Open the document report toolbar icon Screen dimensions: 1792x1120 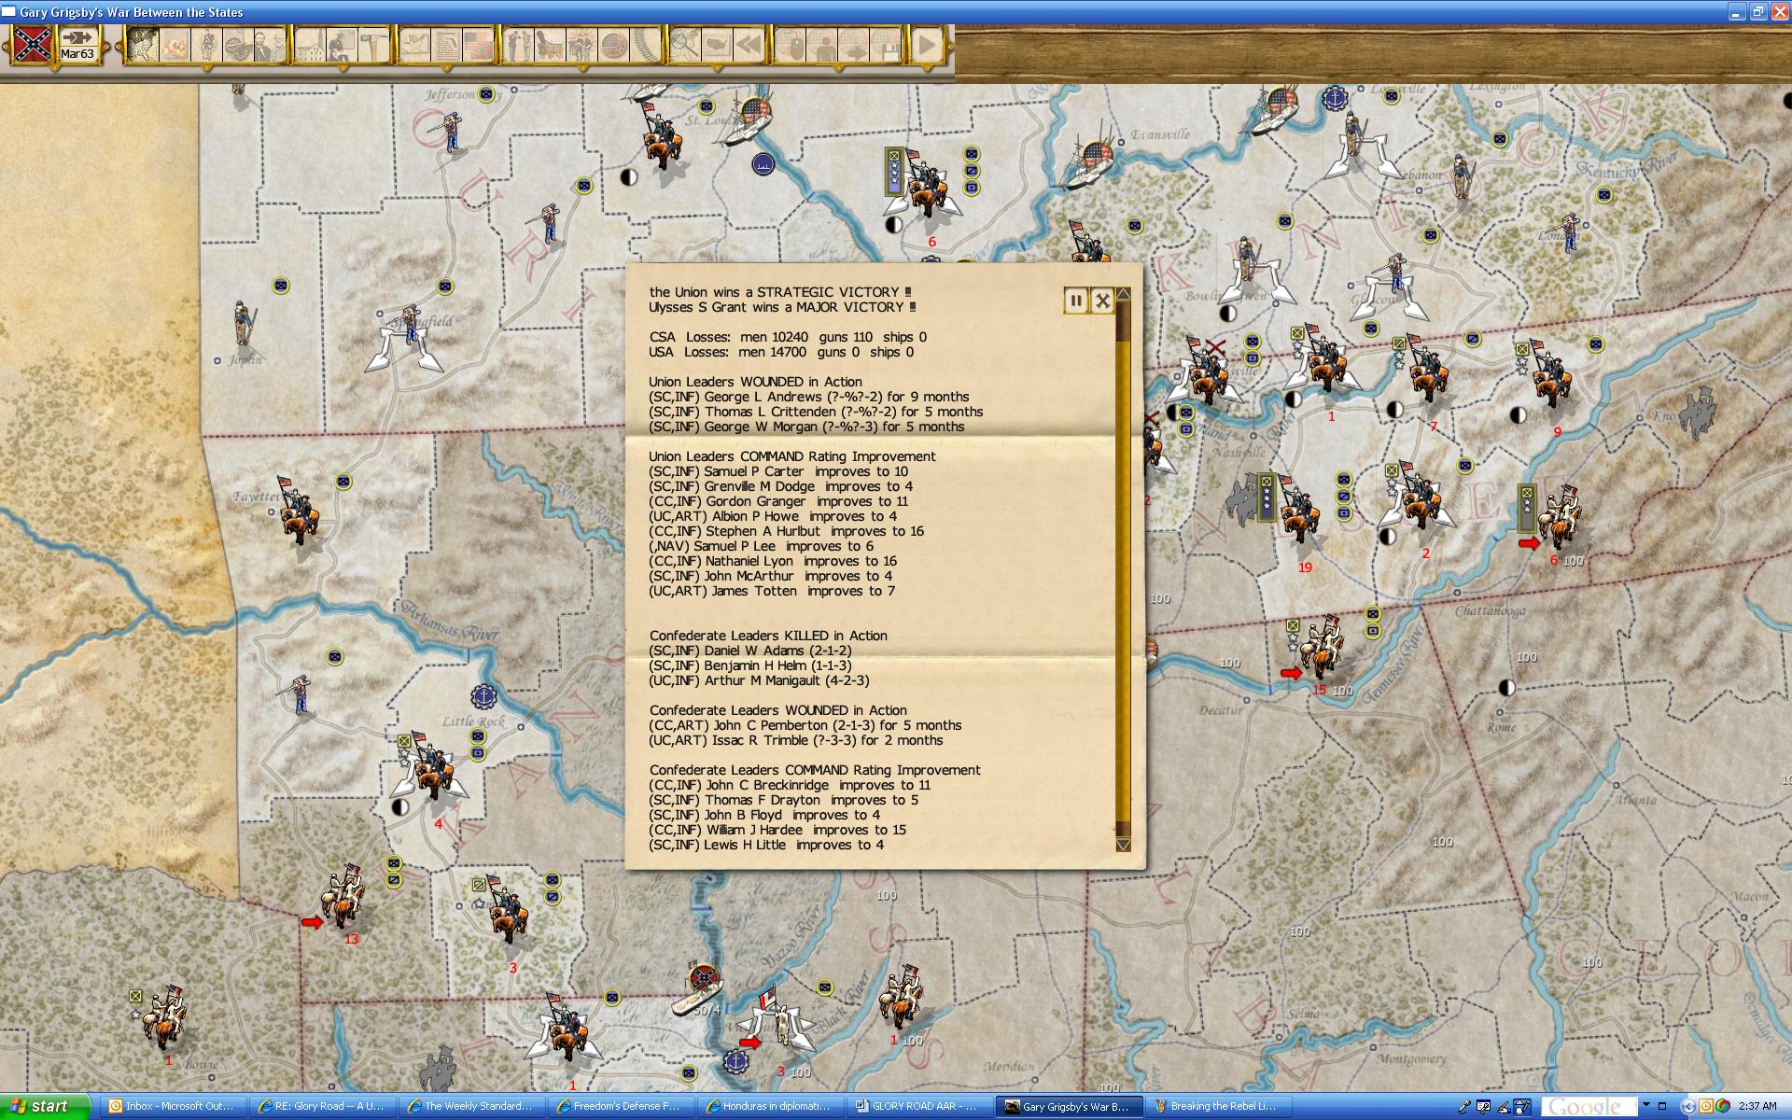pos(446,45)
